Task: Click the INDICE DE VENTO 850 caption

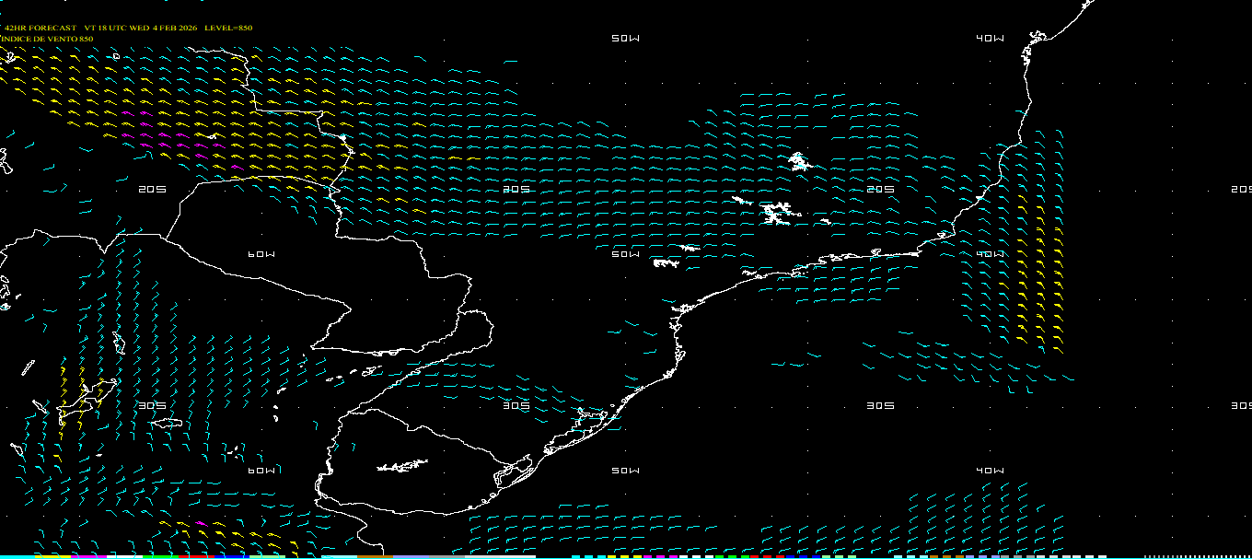Action: [x=48, y=39]
